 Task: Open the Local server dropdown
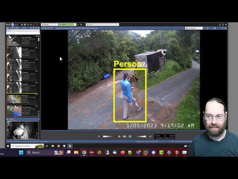pyautogui.click(x=102, y=25)
